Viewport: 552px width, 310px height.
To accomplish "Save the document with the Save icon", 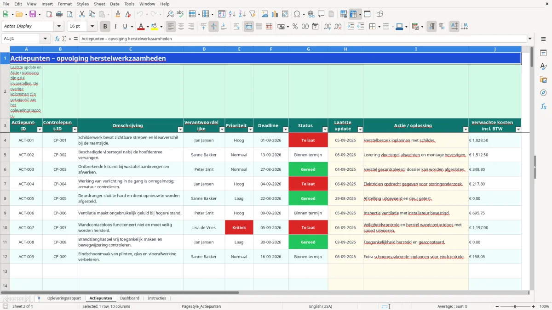I will pyautogui.click(x=33, y=14).
